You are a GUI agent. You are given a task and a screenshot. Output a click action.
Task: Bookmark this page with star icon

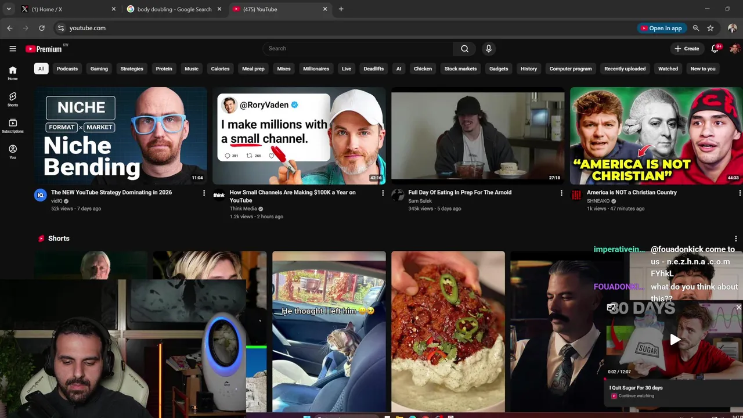[x=710, y=28]
